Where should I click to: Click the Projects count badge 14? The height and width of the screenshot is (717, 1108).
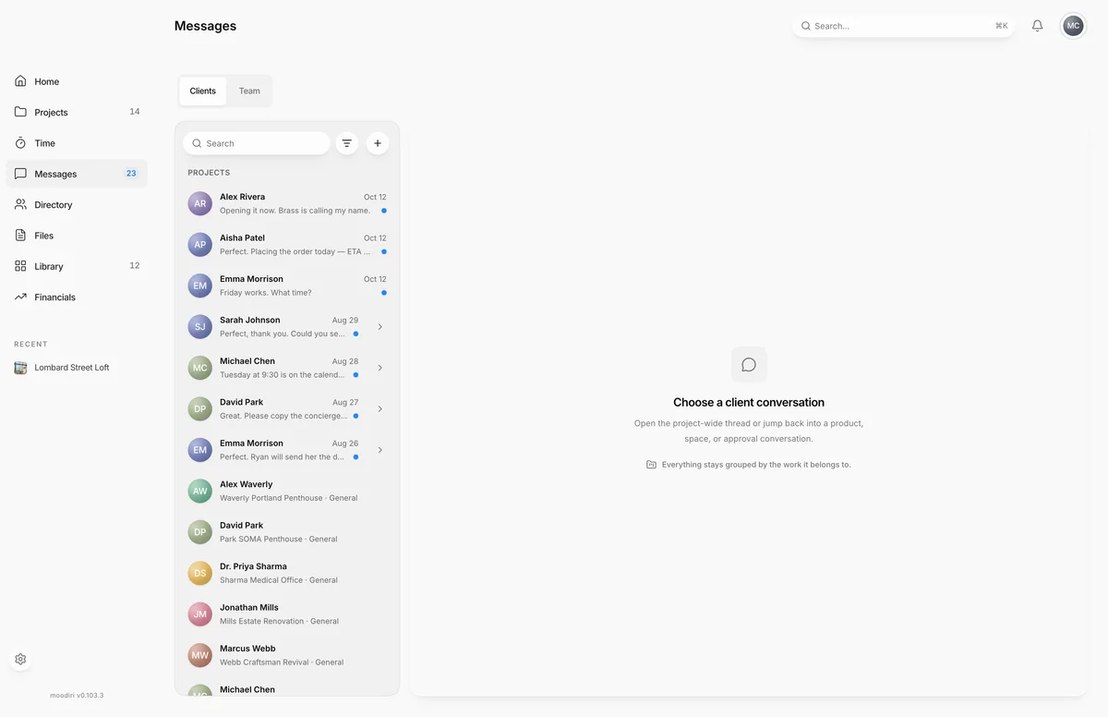coord(135,112)
